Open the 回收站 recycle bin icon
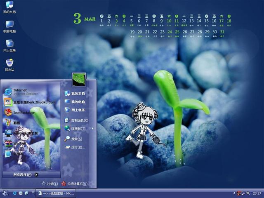This screenshot has width=264, height=198. (9, 65)
